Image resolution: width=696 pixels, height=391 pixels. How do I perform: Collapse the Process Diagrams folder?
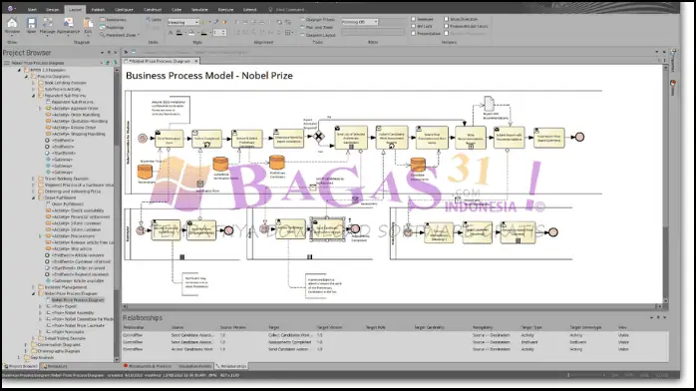click(x=26, y=77)
